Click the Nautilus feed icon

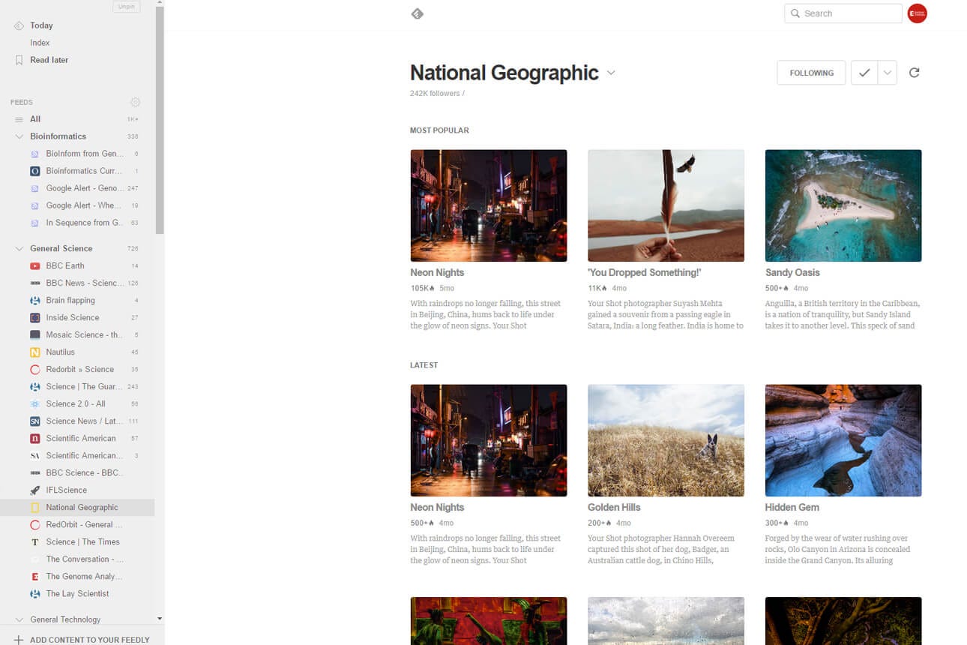34,352
